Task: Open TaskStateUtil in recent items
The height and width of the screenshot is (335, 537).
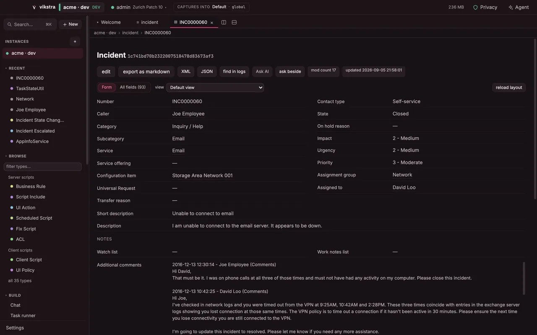Action: coord(30,88)
